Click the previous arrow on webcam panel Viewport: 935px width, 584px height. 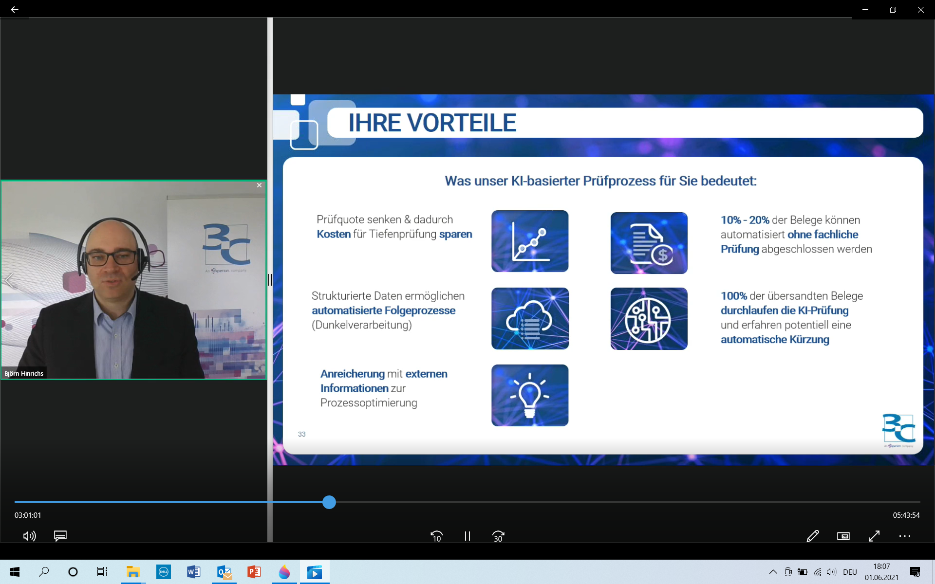point(9,280)
